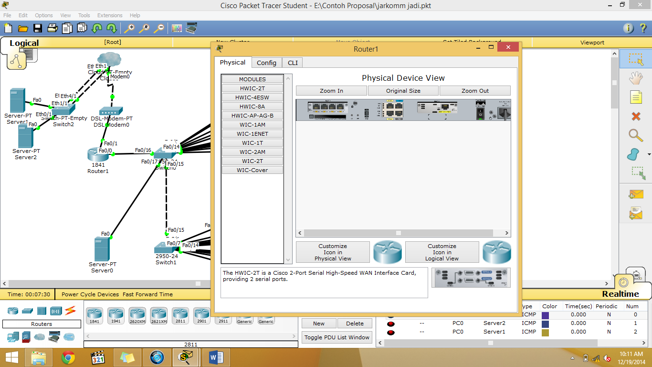Select the HWIC-2T module
This screenshot has height=367, width=652.
tap(252, 88)
